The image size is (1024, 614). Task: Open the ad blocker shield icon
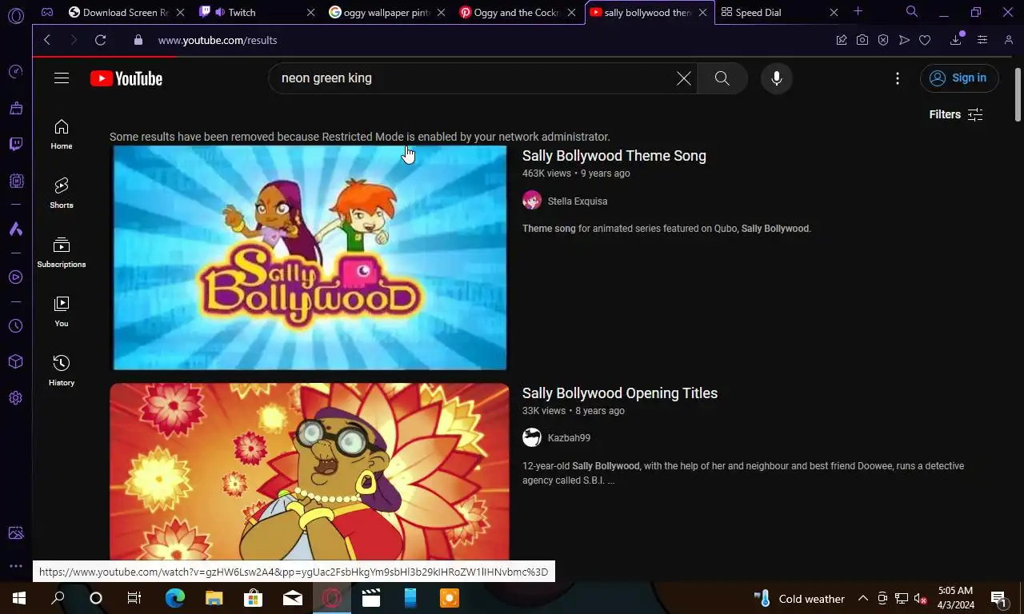pyautogui.click(x=883, y=40)
